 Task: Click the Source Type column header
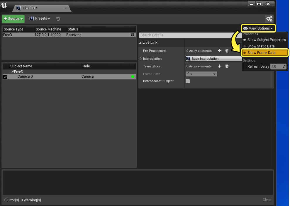coord(18,29)
